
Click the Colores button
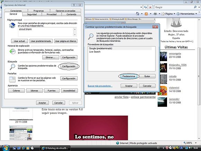[16, 91]
